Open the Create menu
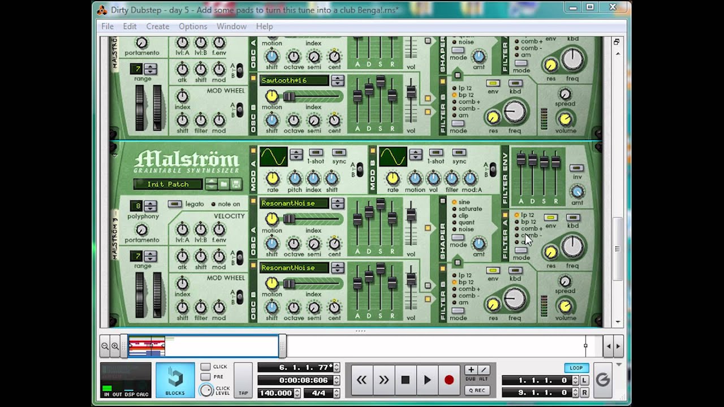 tap(157, 27)
